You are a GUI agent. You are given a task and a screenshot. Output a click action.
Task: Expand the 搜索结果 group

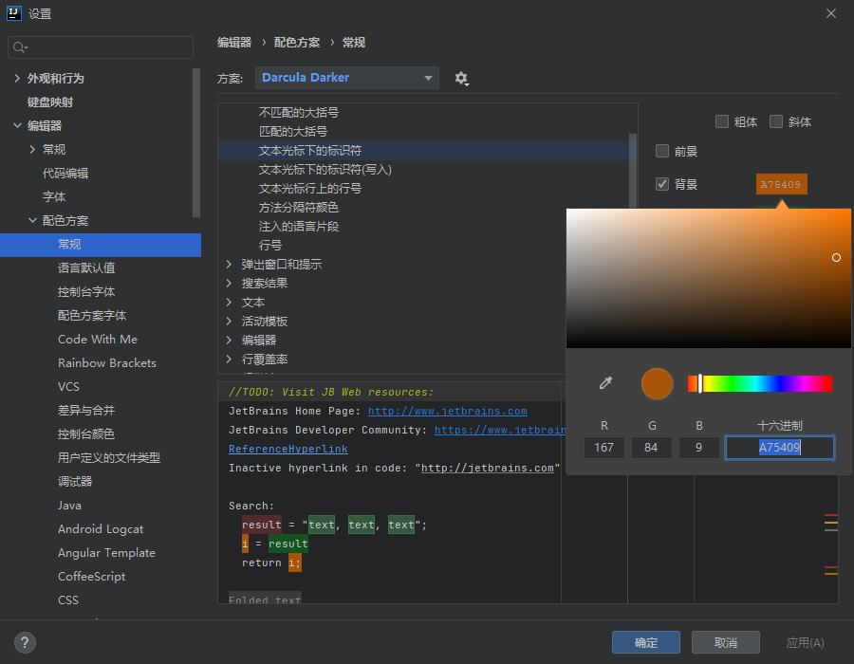(x=229, y=283)
